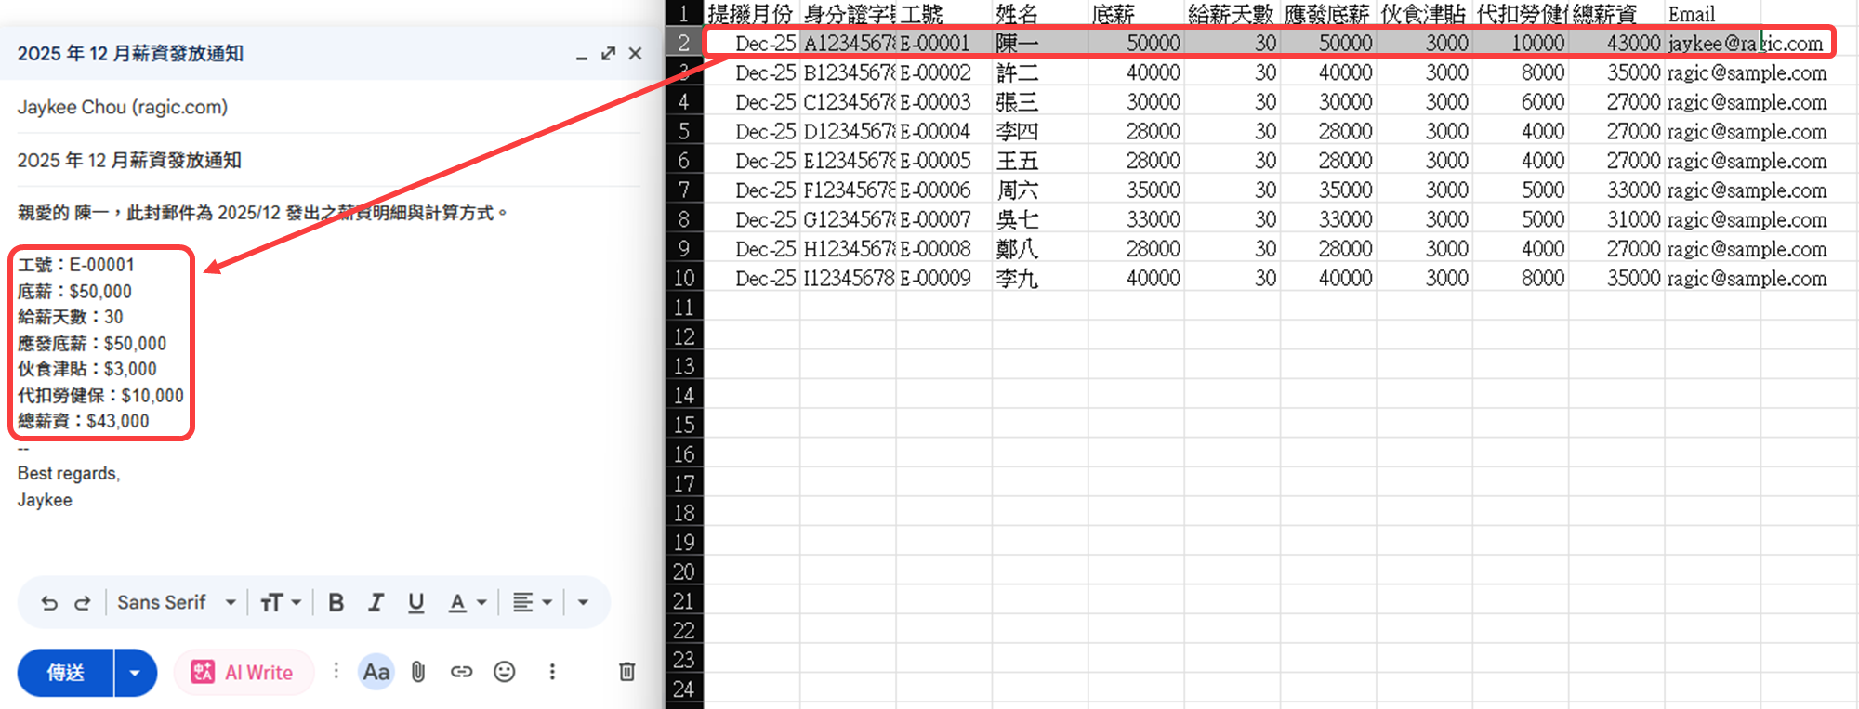Expand the text size dropdown
The image size is (1859, 709).
[281, 603]
